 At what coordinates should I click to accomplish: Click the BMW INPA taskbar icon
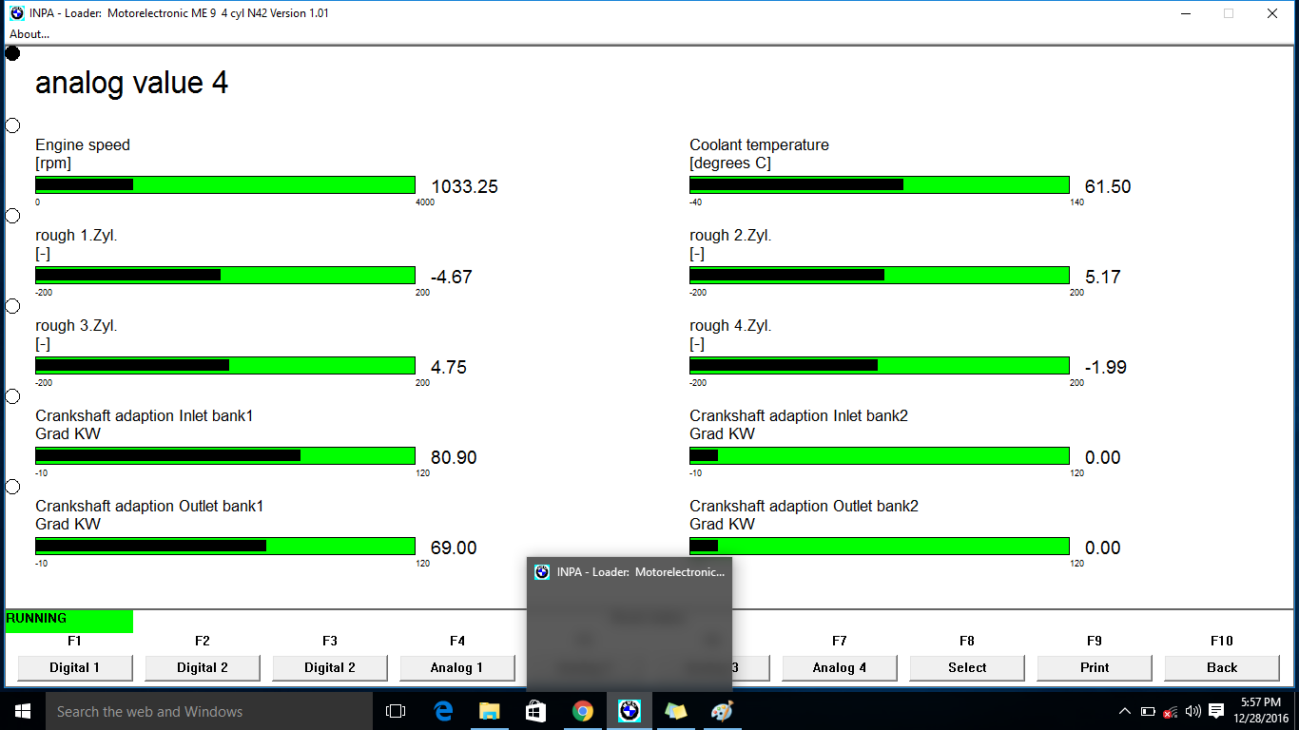pos(629,711)
